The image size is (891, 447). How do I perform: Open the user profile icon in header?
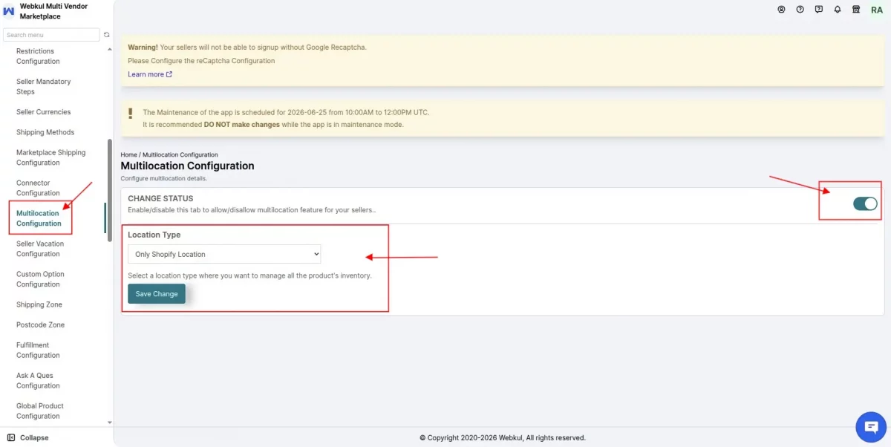[781, 10]
